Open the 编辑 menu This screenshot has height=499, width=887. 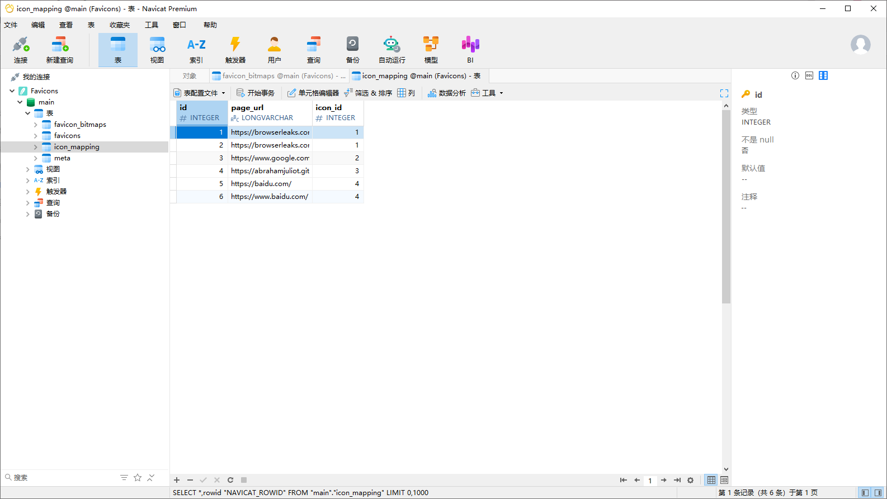click(38, 25)
